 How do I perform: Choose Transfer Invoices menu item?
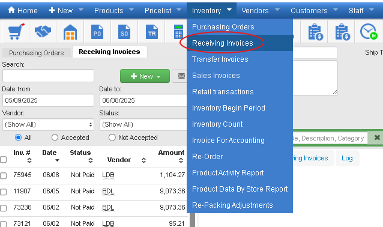pyautogui.click(x=240, y=59)
